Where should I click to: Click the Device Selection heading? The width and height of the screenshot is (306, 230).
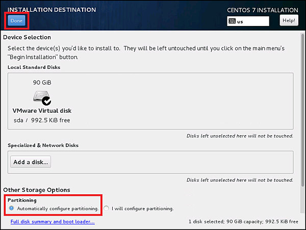click(27, 37)
